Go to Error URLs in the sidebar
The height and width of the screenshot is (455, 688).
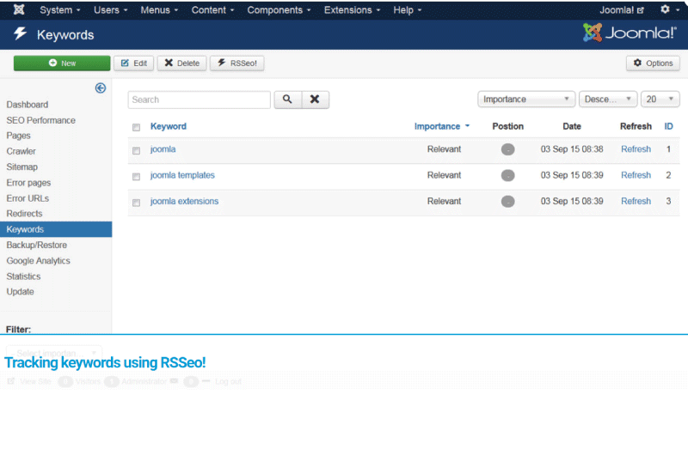tap(28, 198)
